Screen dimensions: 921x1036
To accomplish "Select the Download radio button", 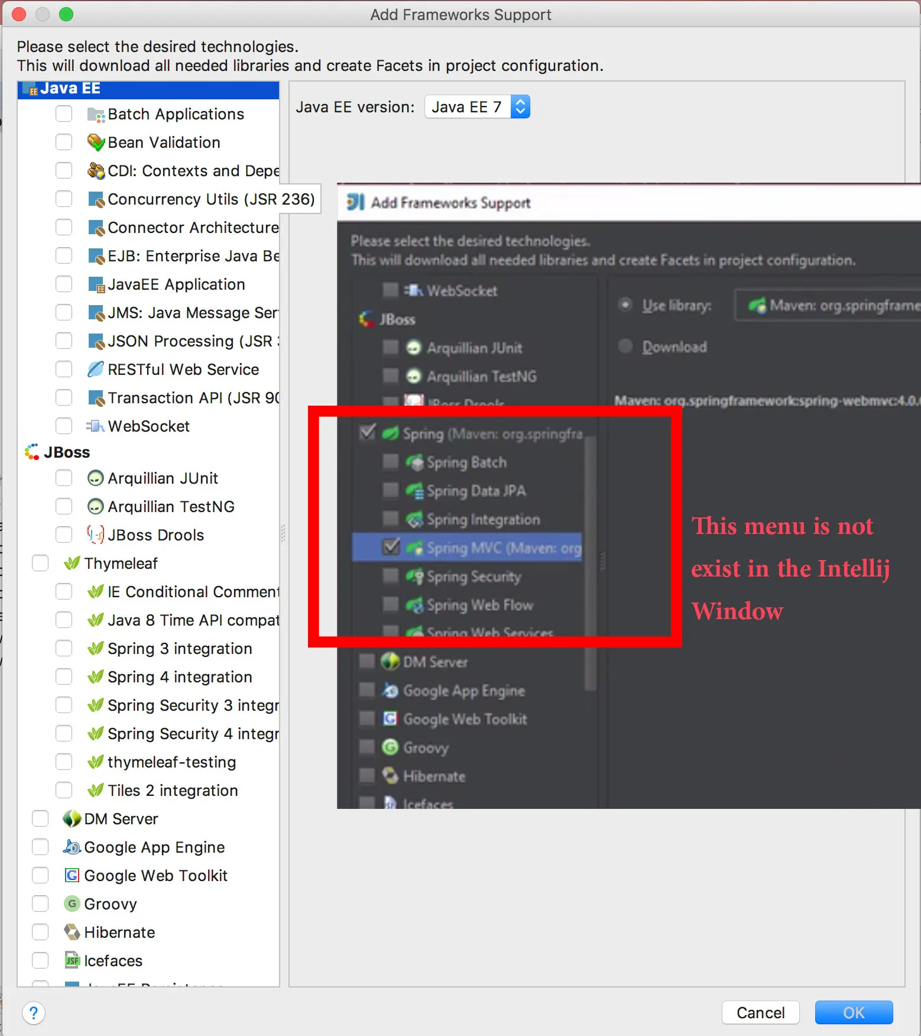I will click(x=625, y=347).
